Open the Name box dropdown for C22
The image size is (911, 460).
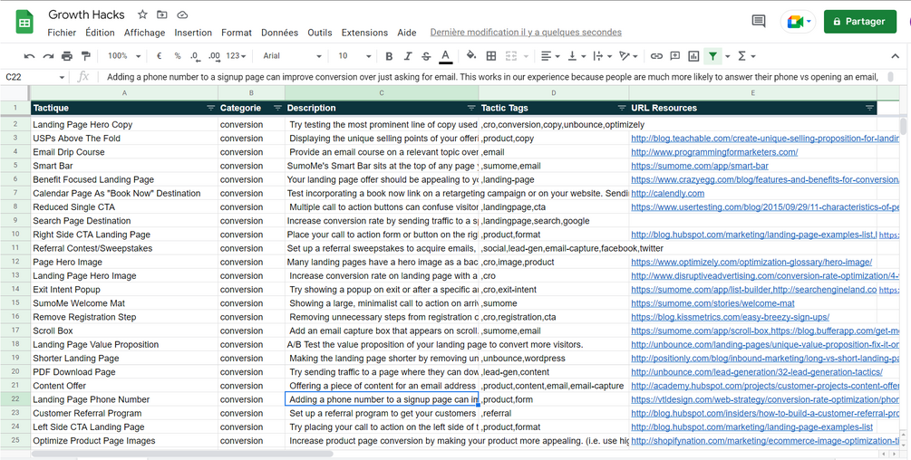[62, 77]
